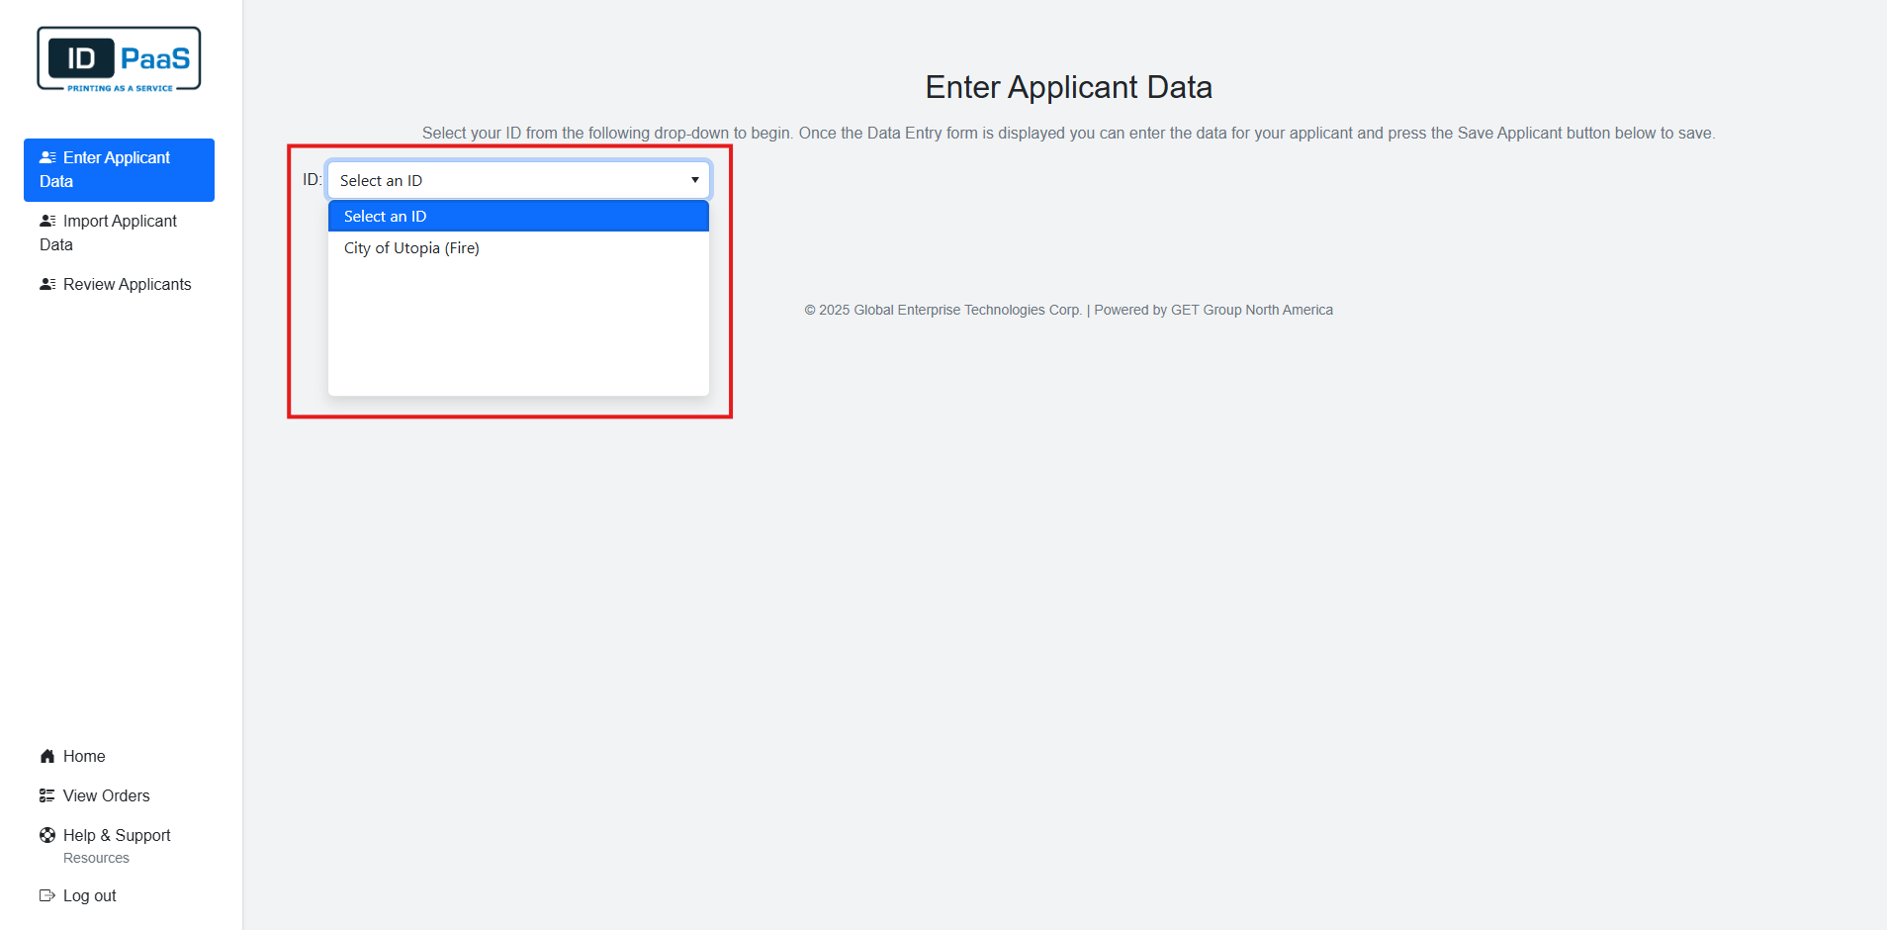Switch to the Enter Applicant Data section
This screenshot has height=930, width=1887.
pyautogui.click(x=117, y=169)
